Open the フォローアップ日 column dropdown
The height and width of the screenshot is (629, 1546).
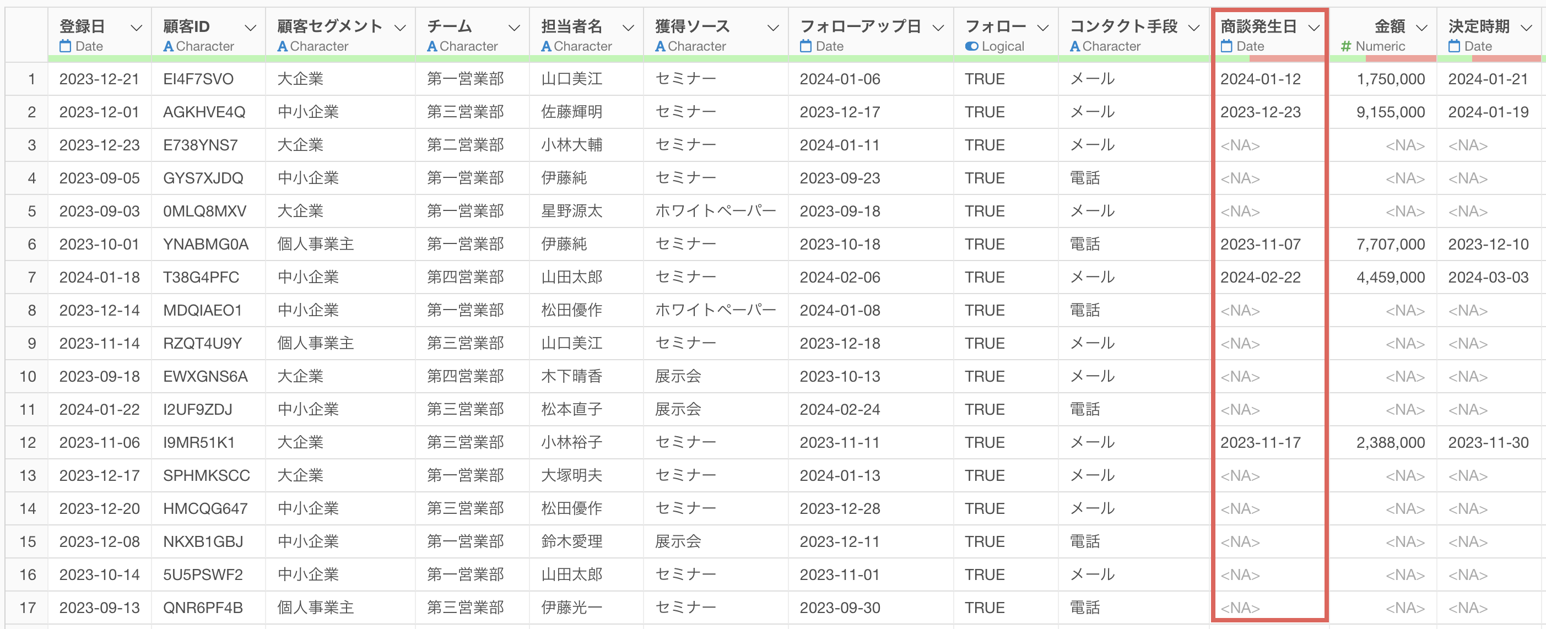coord(938,28)
